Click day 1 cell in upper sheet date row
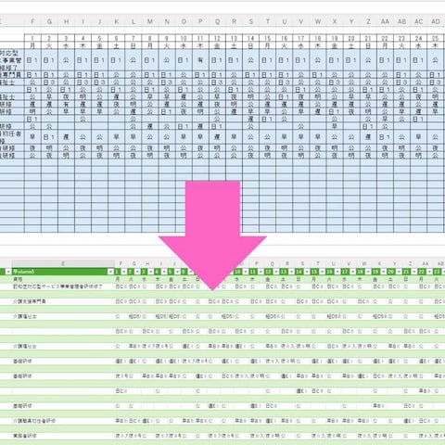Image resolution: width=445 pixels, height=445 pixels. (x=32, y=38)
